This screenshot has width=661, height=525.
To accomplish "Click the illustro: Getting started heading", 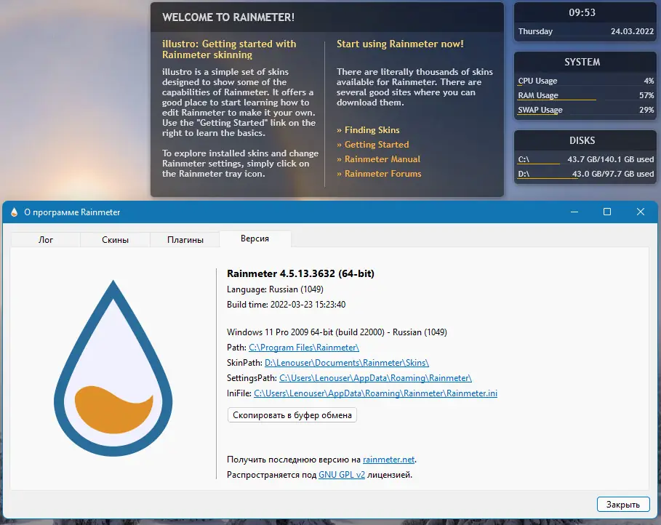I will [x=229, y=49].
